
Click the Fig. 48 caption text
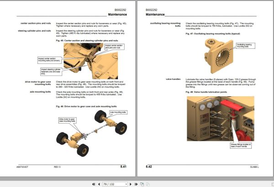point(206,92)
